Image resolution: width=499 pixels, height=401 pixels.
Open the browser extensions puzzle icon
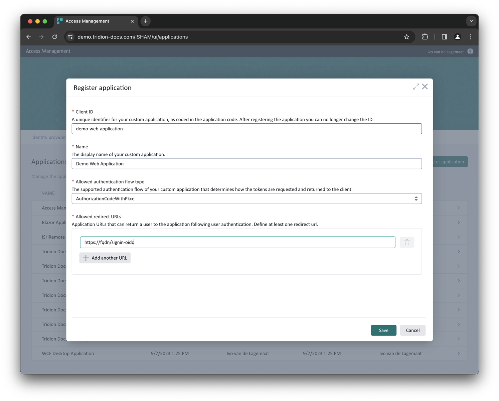click(425, 37)
